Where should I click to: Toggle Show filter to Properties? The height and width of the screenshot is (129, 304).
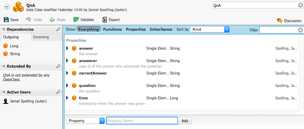pos(136,29)
